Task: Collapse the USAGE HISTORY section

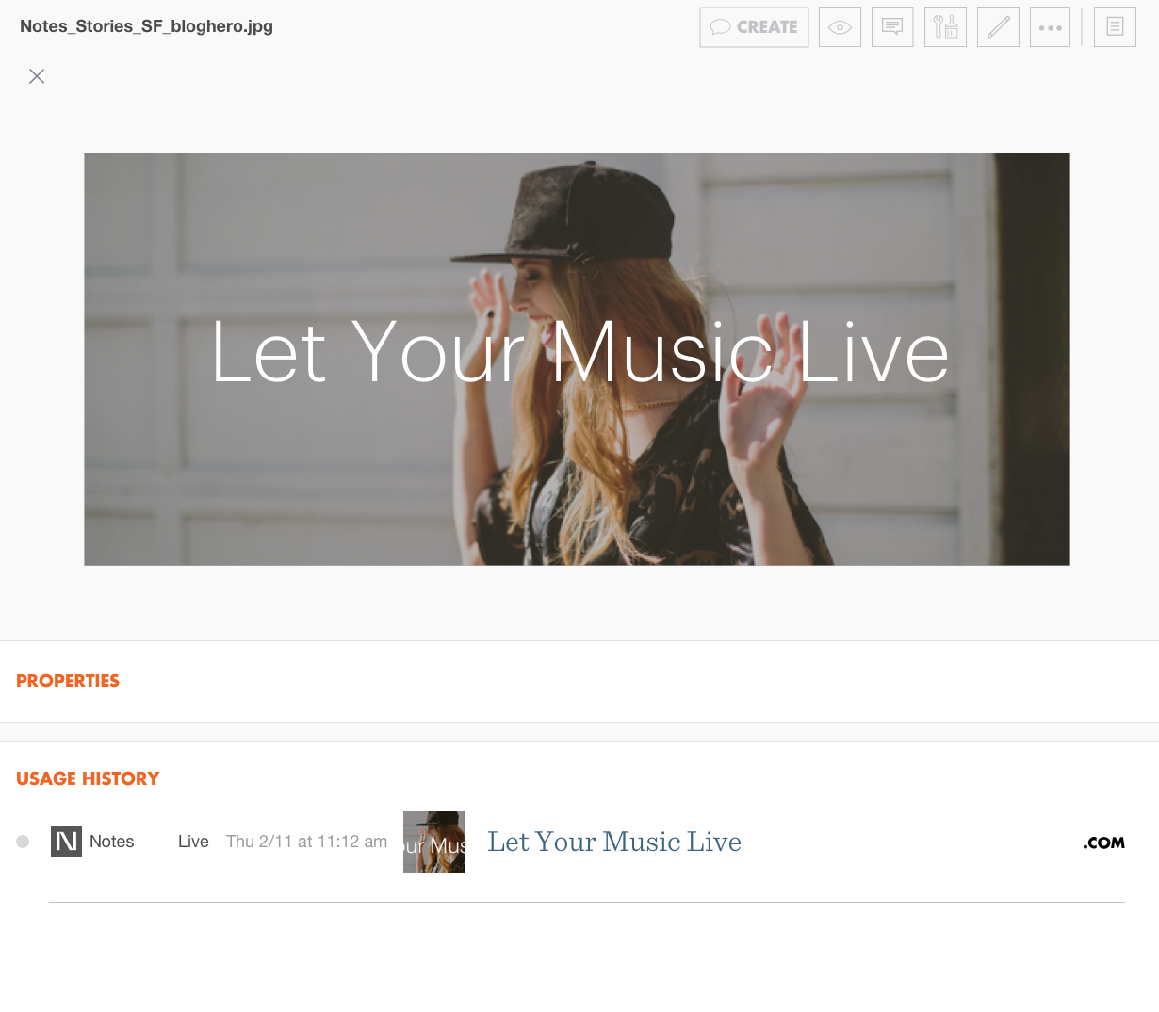Action: (x=88, y=779)
